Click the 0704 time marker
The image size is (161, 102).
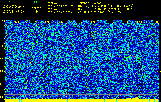(x=63, y=22)
